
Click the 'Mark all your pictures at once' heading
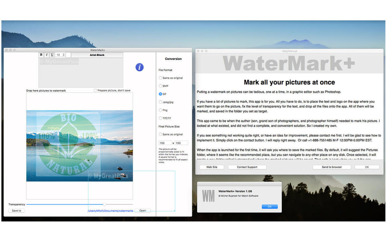289,82
